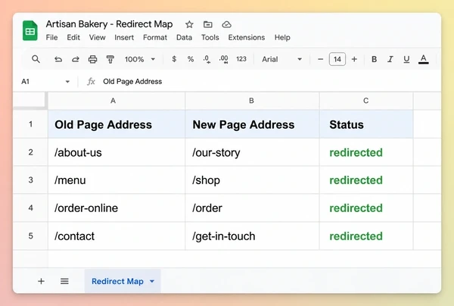Screen dimensions: 454x306
Task: Open the name box A1 dropdown arrow
Action: pos(67,82)
